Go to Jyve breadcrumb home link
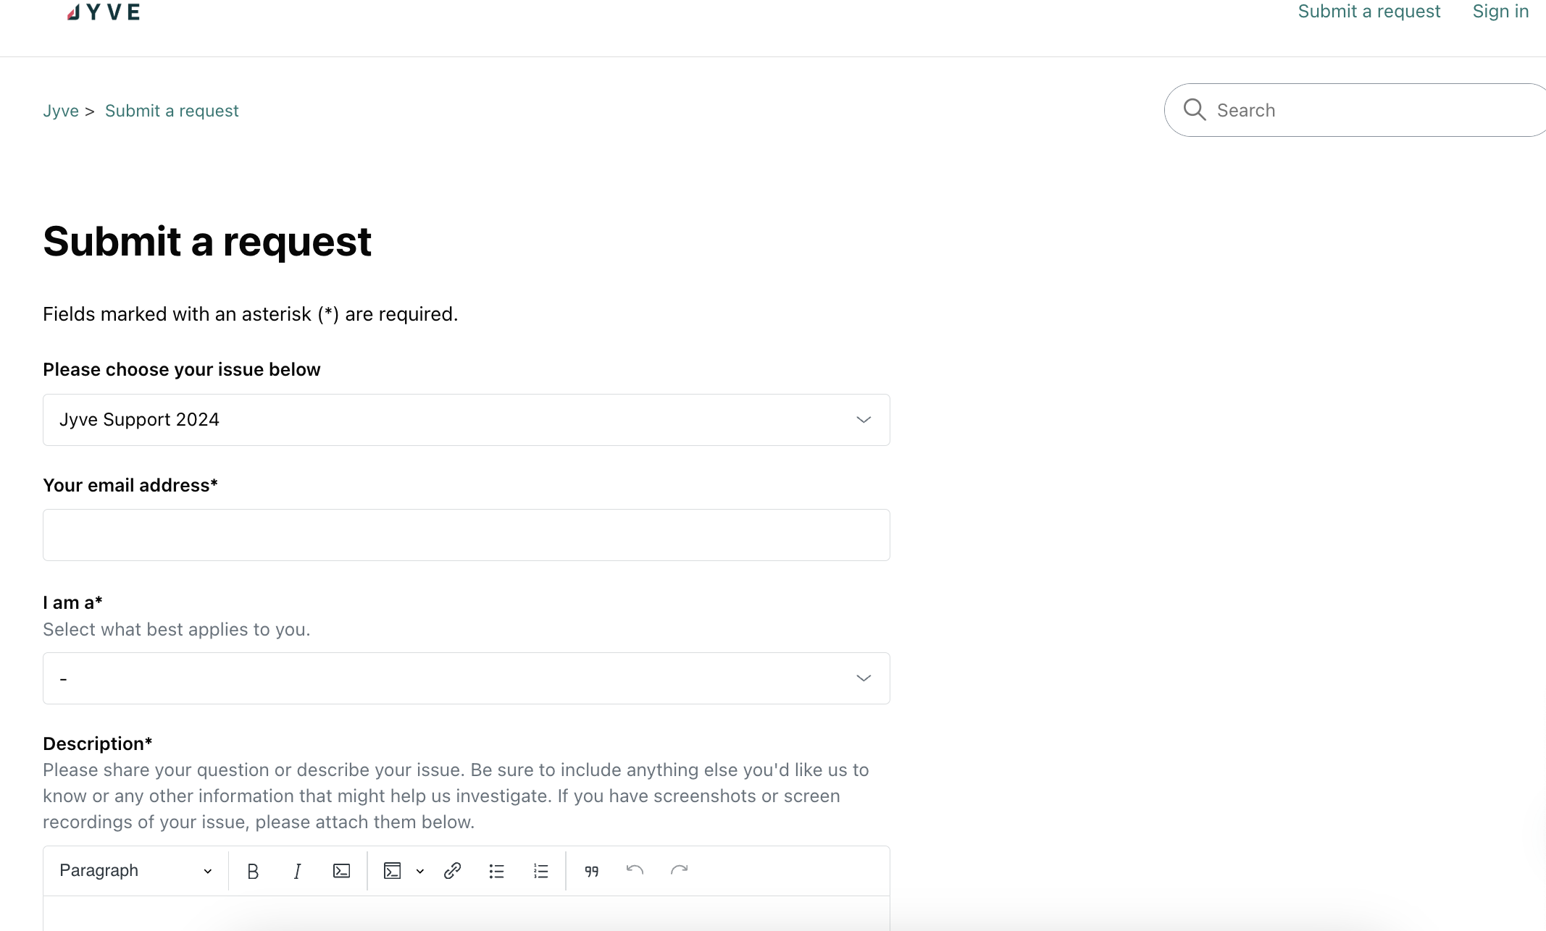This screenshot has width=1546, height=931. pos(61,111)
